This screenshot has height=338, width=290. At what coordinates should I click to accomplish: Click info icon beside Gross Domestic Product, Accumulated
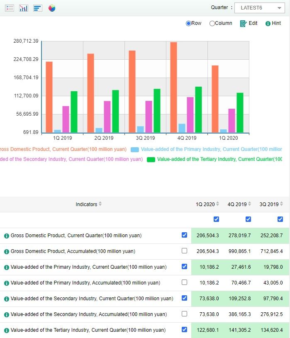7,251
